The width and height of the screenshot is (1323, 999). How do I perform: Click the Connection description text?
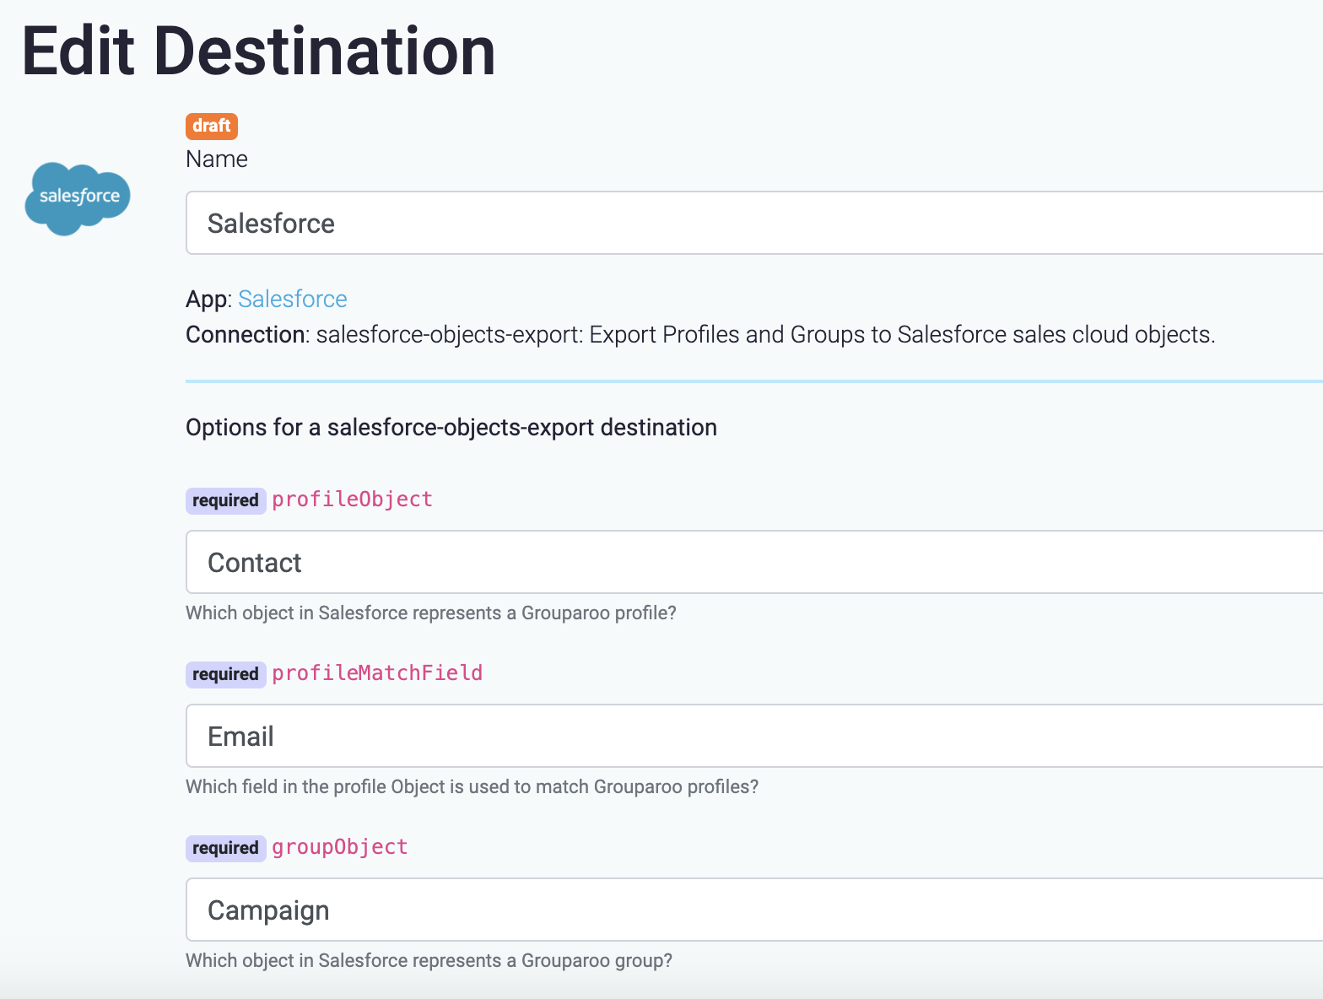coord(700,335)
